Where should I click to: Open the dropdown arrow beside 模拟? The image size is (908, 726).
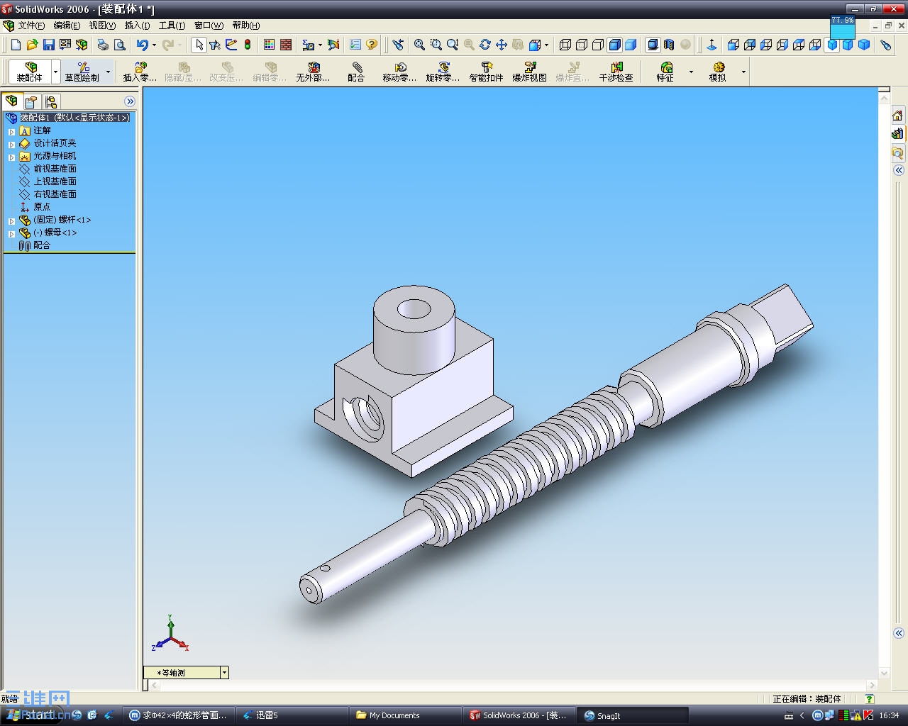743,72
